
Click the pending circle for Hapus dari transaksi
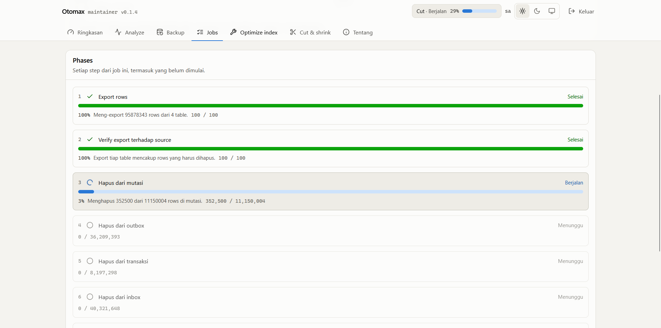pos(90,261)
